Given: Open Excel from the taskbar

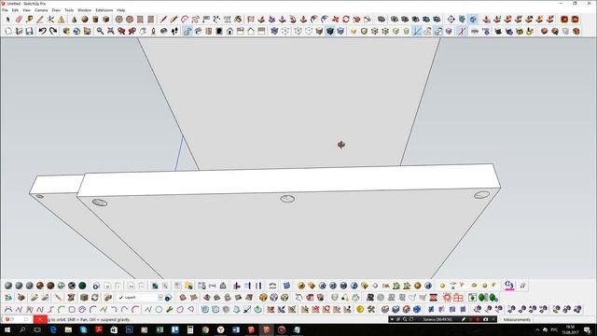Looking at the screenshot, I should [160, 329].
